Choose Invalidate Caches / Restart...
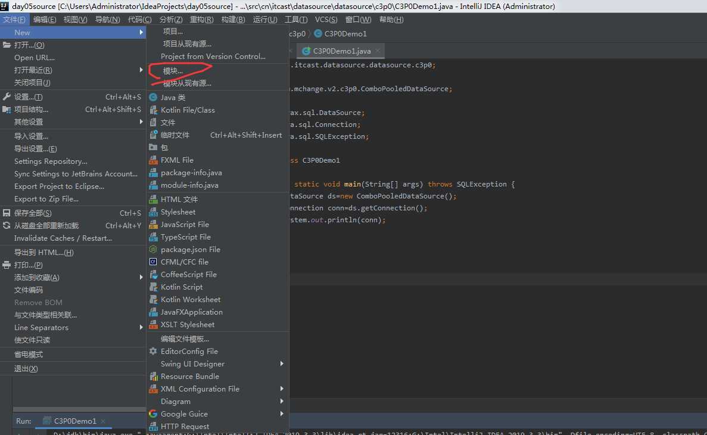707x435 pixels. (63, 238)
